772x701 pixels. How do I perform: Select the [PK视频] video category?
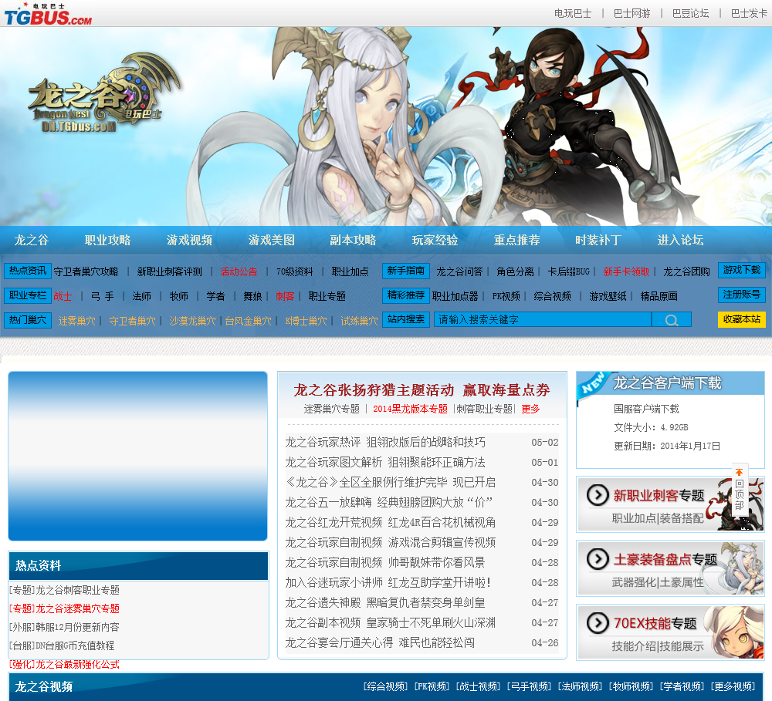coord(432,686)
